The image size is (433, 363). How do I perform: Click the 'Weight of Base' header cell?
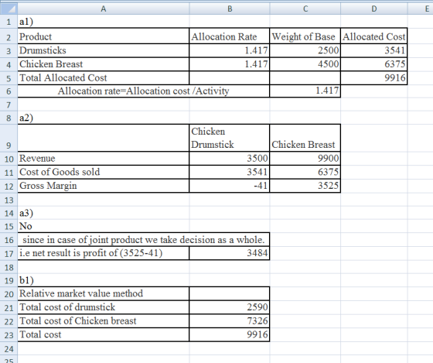pos(305,36)
